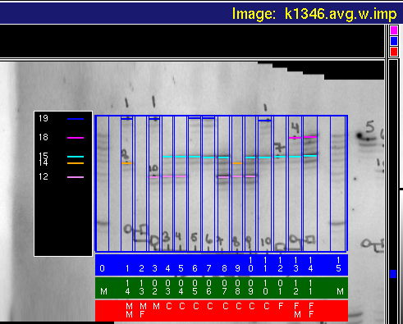Click lane number 15 in blue row
The height and width of the screenshot is (324, 403).
click(x=338, y=264)
